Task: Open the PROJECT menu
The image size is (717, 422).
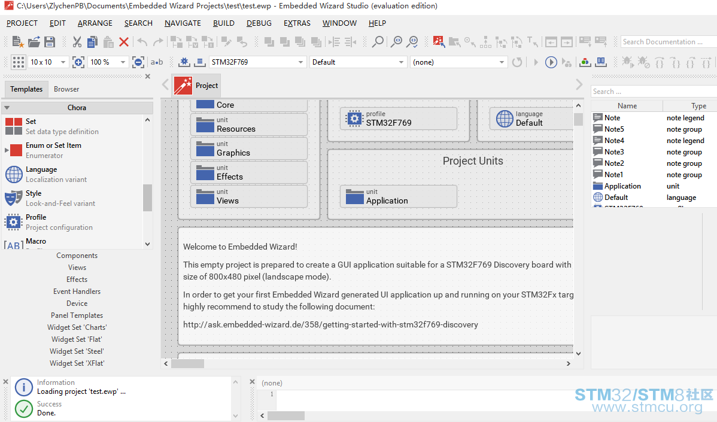Action: [22, 23]
